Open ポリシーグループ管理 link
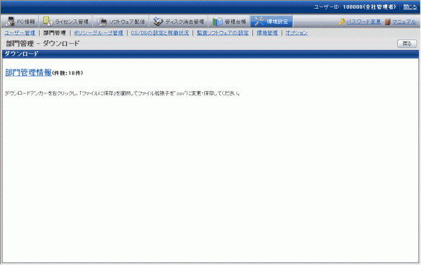 [98, 32]
